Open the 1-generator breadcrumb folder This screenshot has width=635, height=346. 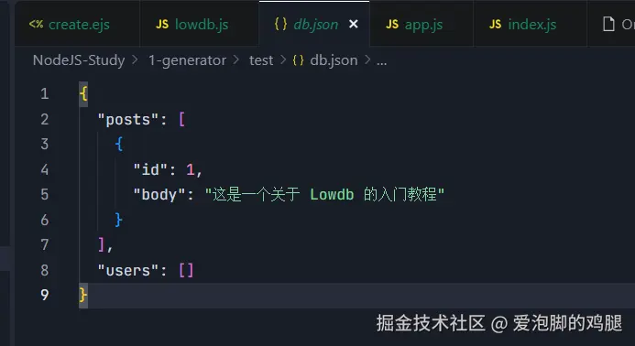click(x=188, y=60)
